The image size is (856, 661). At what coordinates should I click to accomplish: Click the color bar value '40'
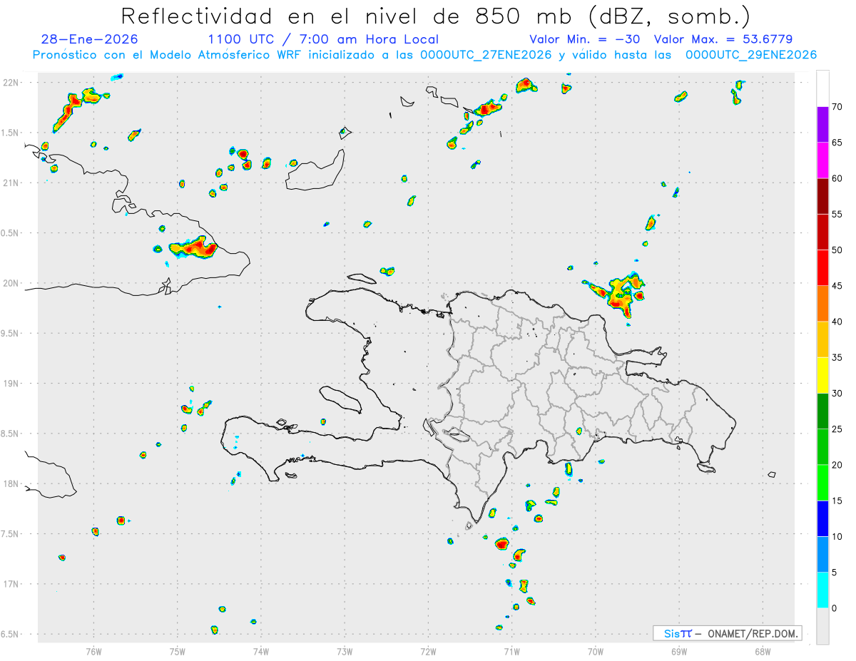pos(837,322)
